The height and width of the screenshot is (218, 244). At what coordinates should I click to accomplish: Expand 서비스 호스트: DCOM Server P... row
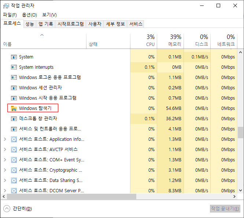[x=5, y=191]
